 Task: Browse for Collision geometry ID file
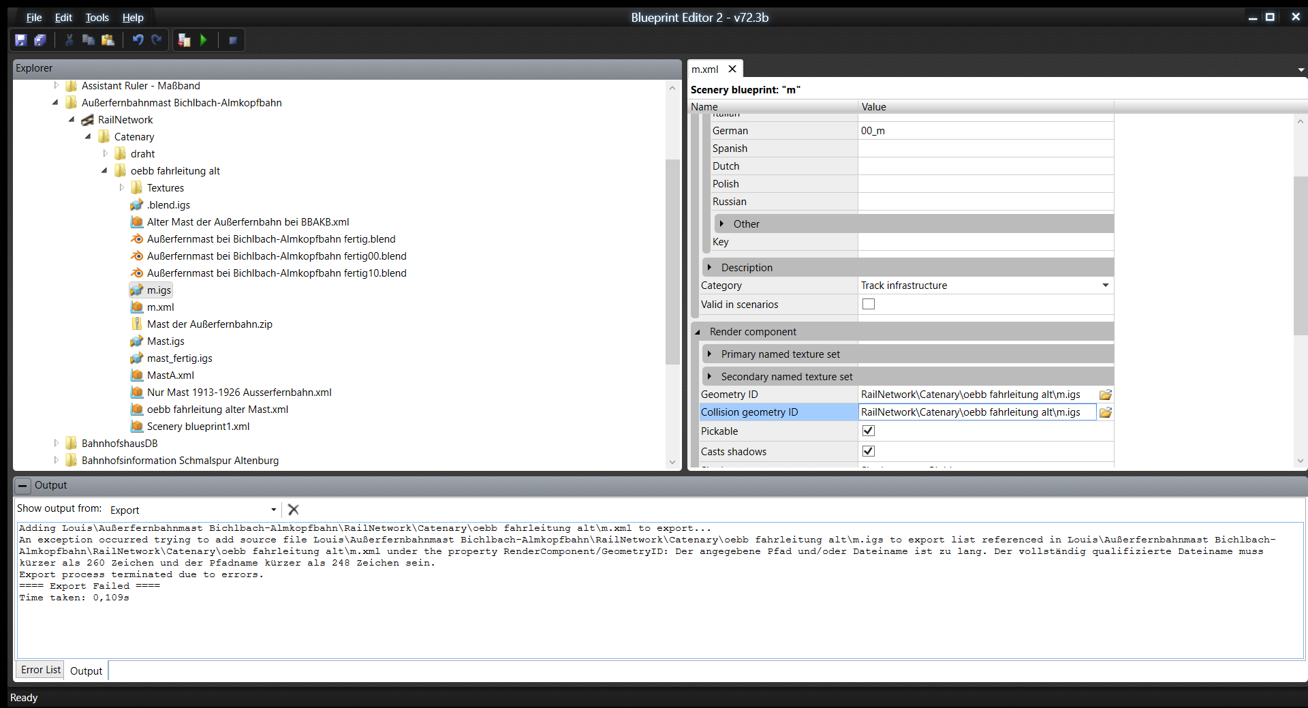(x=1106, y=412)
